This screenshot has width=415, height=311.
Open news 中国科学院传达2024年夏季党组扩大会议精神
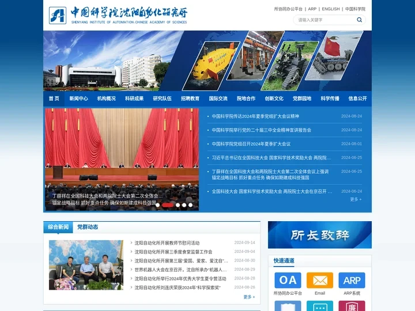pyautogui.click(x=255, y=116)
